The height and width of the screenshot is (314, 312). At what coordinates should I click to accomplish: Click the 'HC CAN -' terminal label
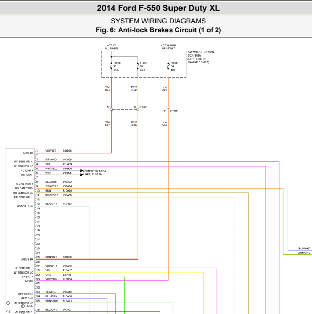27,175
